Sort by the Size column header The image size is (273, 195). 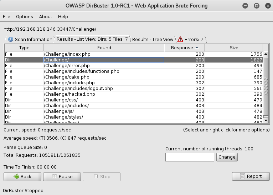(234, 47)
